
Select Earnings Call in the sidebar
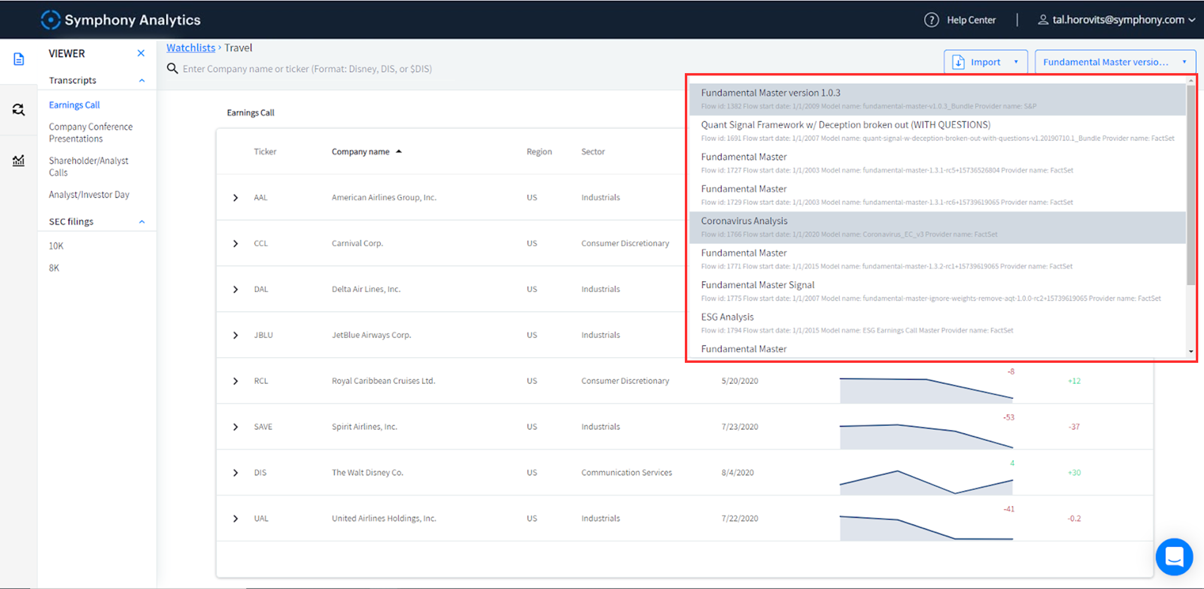click(x=74, y=105)
